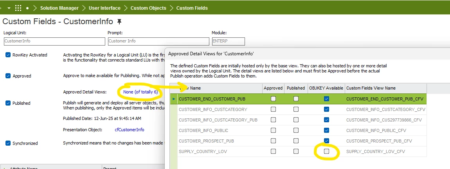
Task: Check Published for CUSTOMER_INFO_CUSTCATEGORY_PUB row
Action: [x=296, y=120]
